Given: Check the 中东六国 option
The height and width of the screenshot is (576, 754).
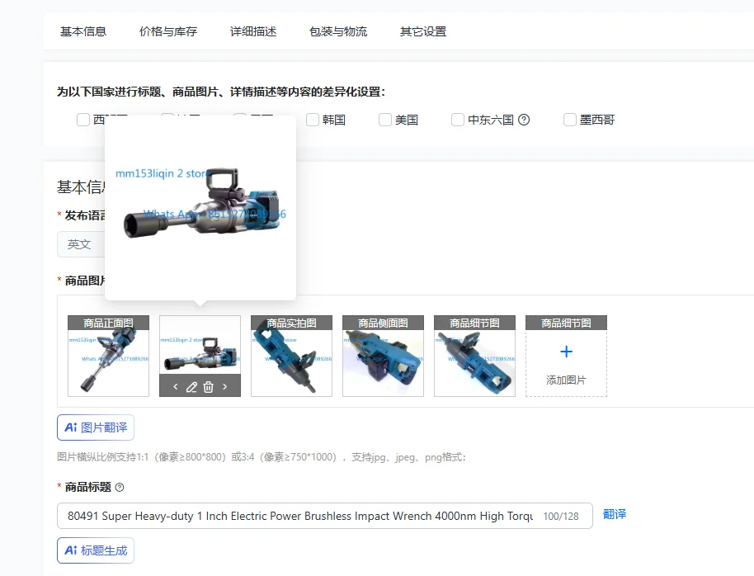Looking at the screenshot, I should point(458,120).
